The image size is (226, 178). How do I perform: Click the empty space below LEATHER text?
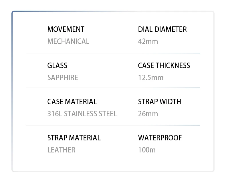click(61, 162)
